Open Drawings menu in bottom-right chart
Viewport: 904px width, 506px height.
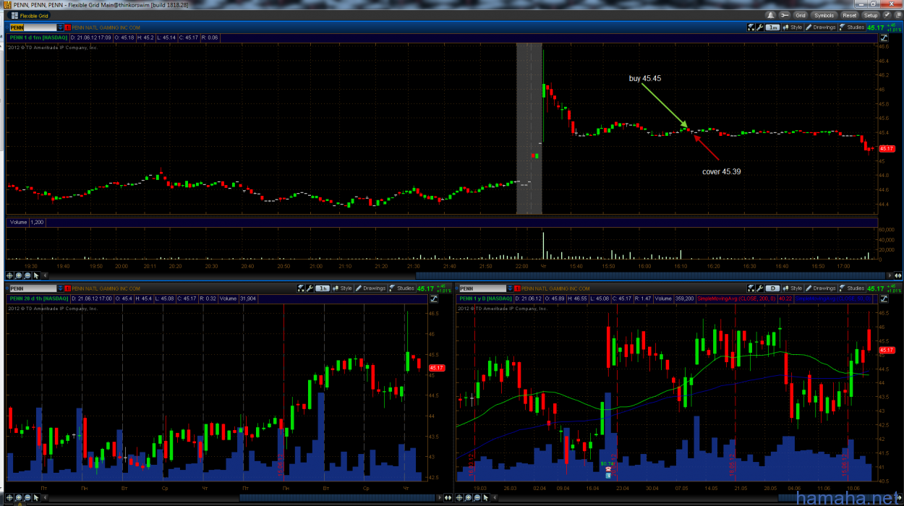[821, 288]
